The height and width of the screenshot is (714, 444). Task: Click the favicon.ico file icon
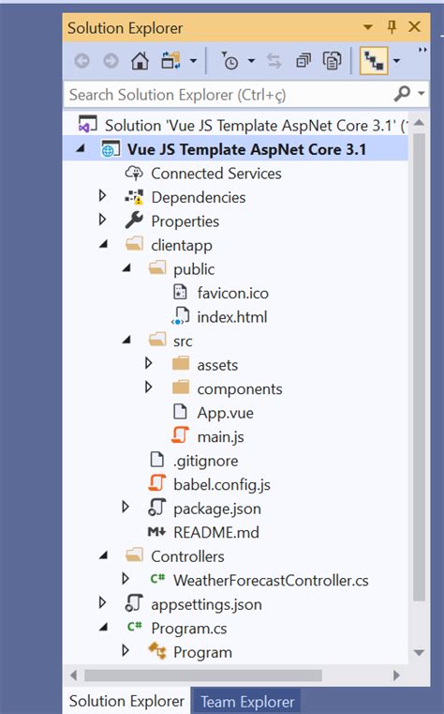pos(181,292)
